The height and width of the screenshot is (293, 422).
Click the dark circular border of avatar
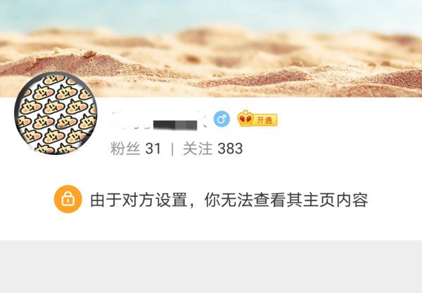[x=16, y=113]
